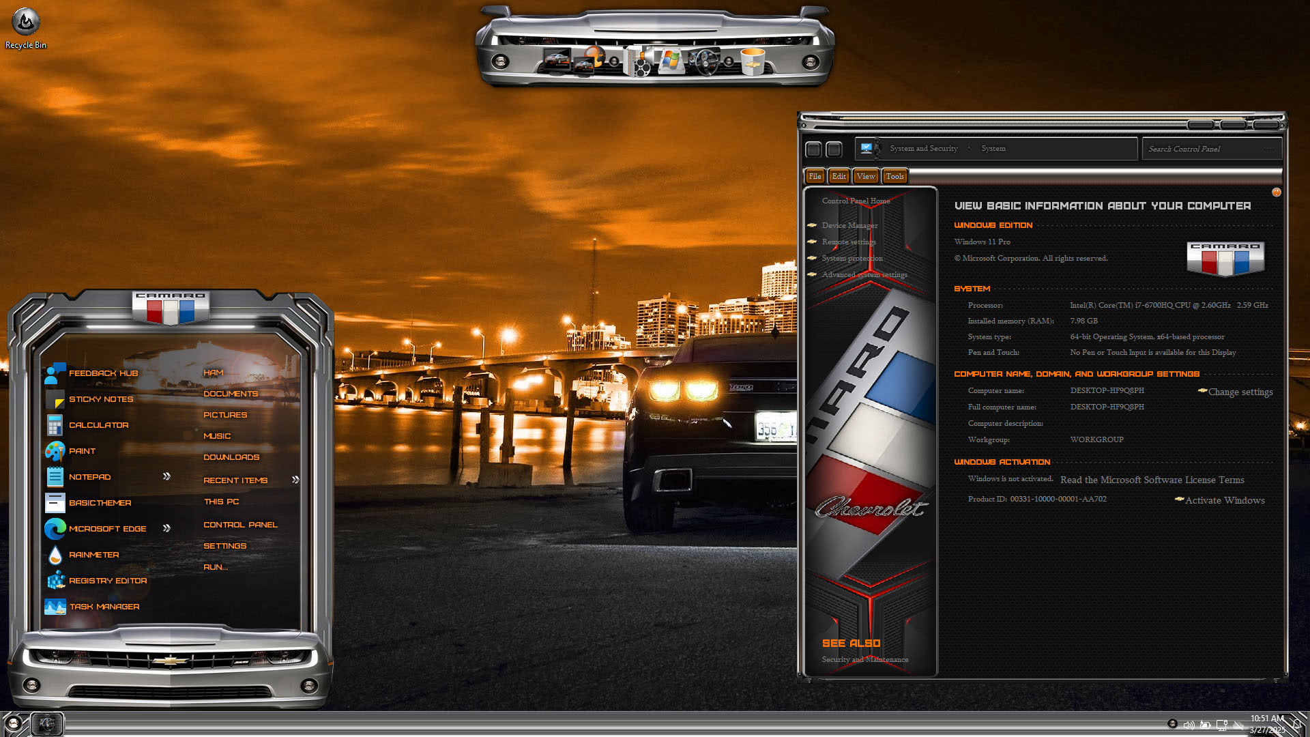
Task: Click the steering wheel icon in dock
Action: click(704, 62)
